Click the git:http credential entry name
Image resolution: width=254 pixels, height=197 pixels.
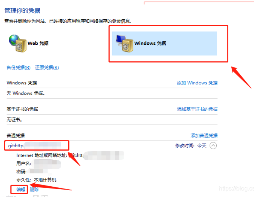pyautogui.click(x=16, y=146)
